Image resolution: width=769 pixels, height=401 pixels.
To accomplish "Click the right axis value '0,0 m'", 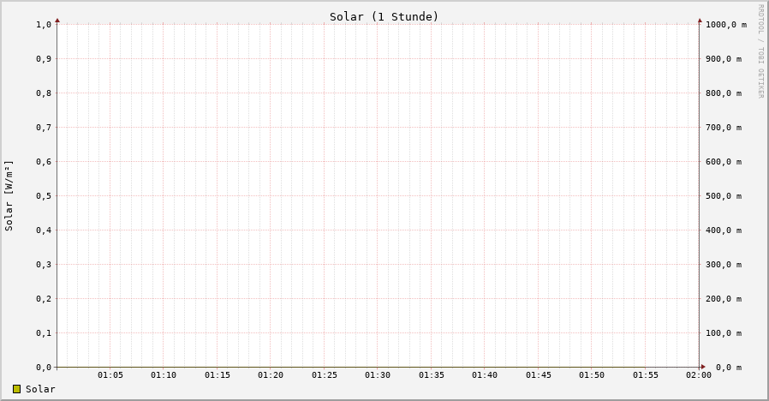I will point(729,367).
